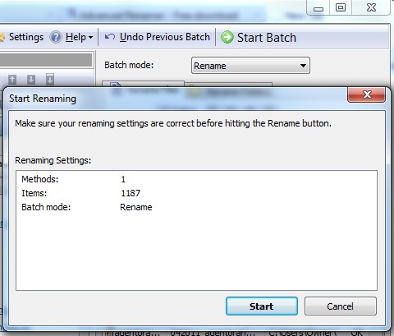Select the Items 1187 row
394x336 pixels.
click(196, 193)
